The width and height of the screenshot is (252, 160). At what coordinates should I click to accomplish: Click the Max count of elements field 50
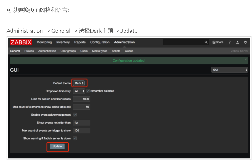point(82,107)
